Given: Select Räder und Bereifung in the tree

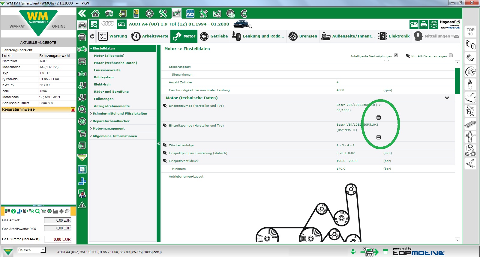Looking at the screenshot, I should [x=111, y=91].
